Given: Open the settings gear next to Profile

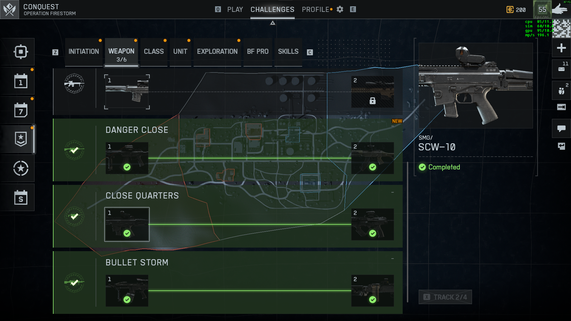Looking at the screenshot, I should (340, 10).
